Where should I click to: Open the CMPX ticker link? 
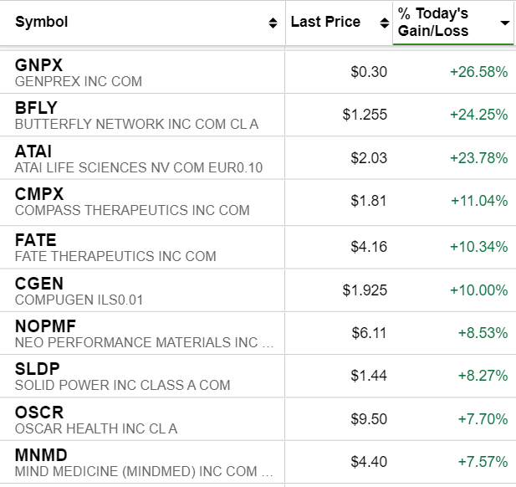coord(38,195)
